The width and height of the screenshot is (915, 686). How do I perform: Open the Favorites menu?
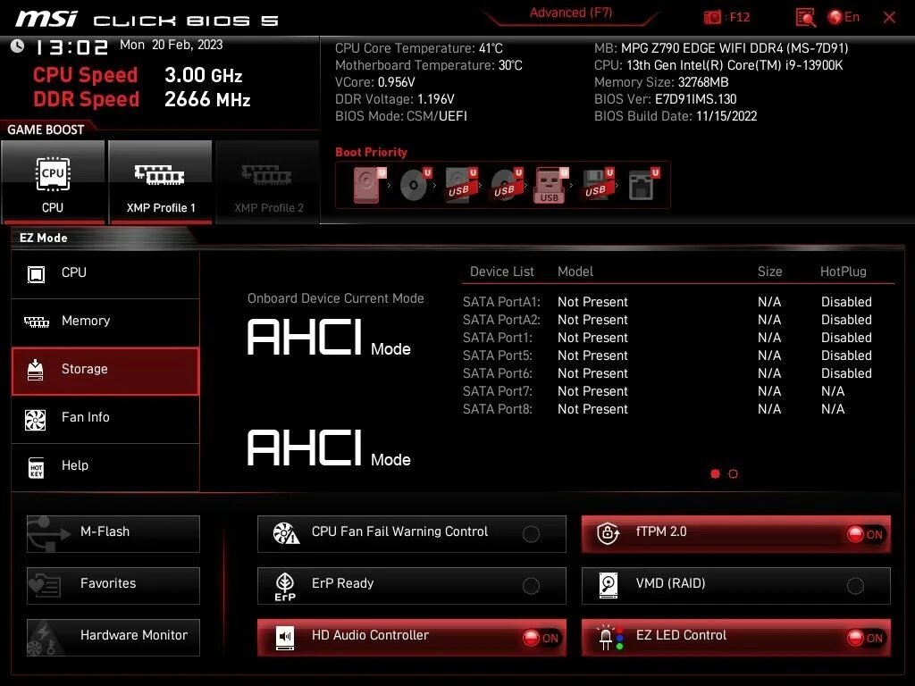113,585
